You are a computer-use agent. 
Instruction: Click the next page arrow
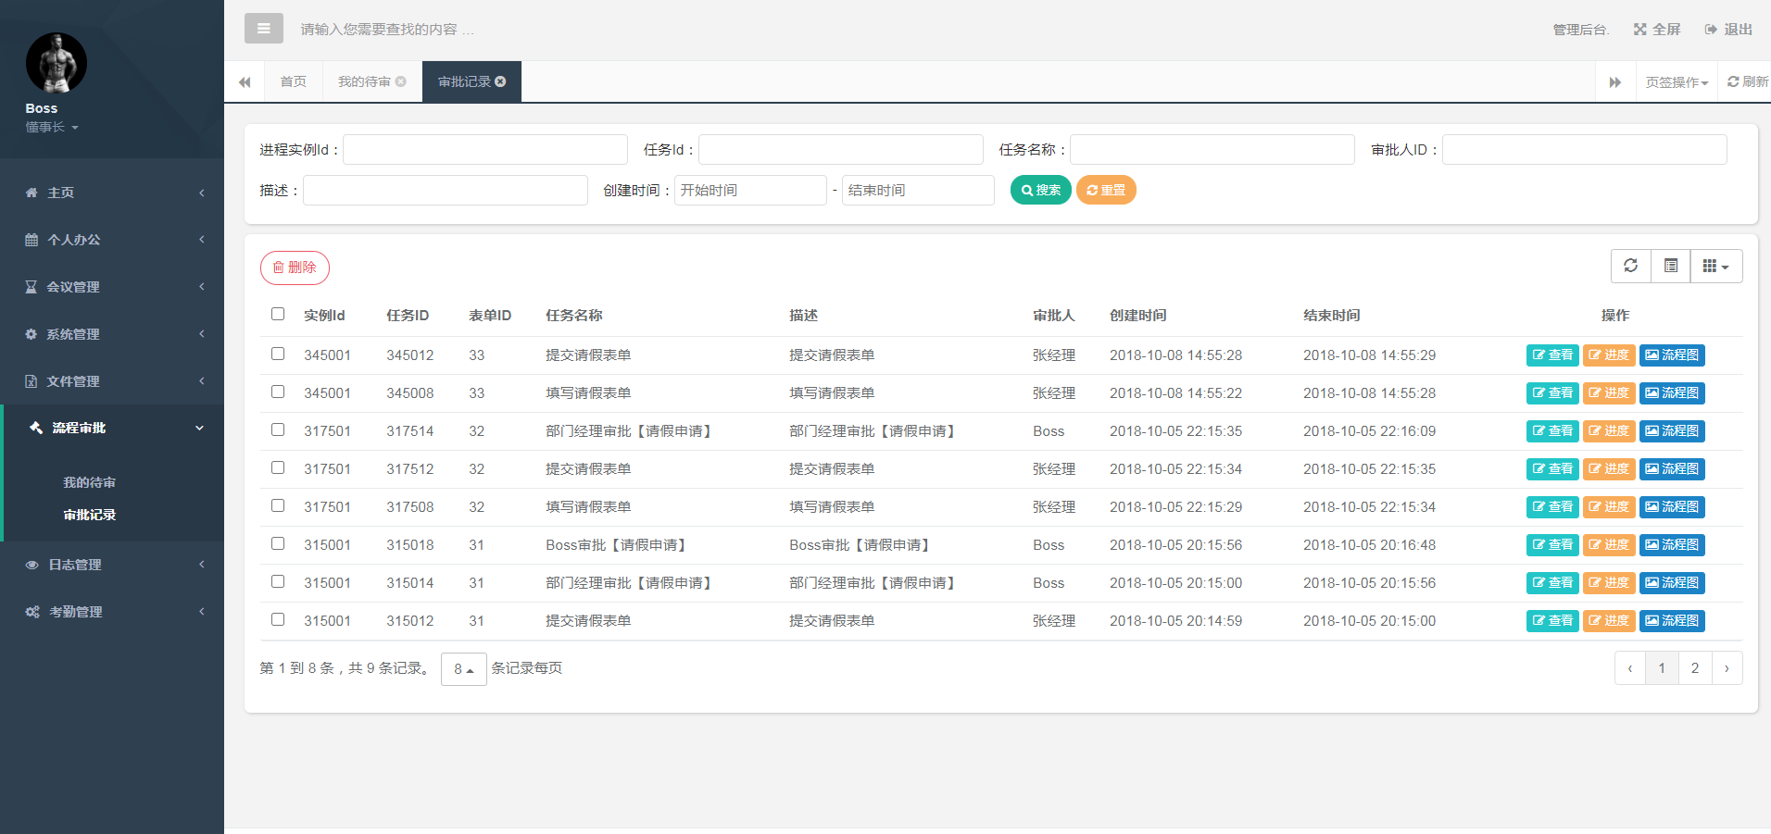coord(1727,668)
